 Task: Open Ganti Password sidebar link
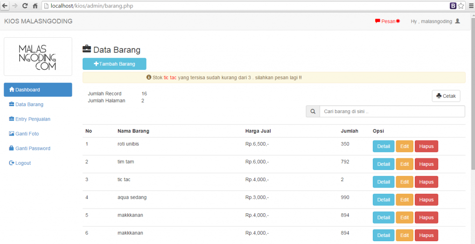tap(33, 149)
